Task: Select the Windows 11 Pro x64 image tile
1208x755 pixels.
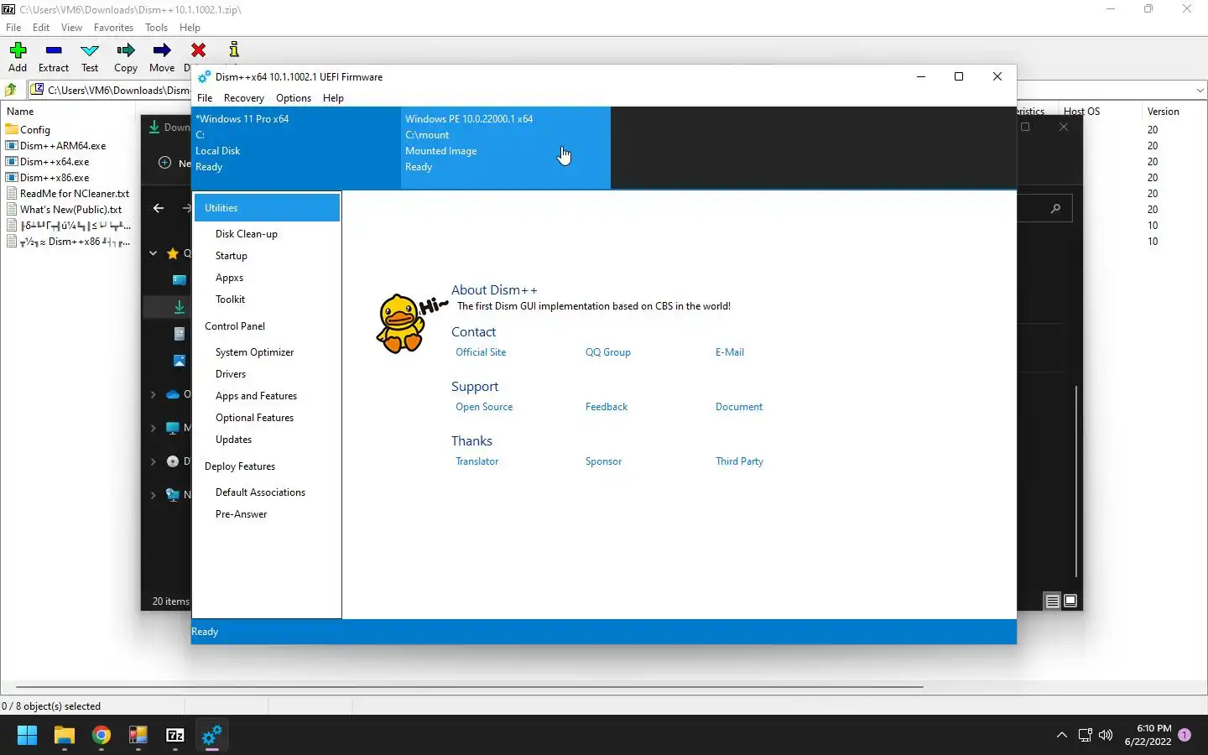Action: point(296,147)
